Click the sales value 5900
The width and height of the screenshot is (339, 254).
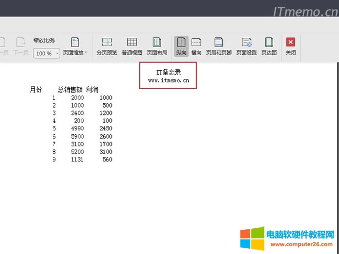click(x=77, y=136)
